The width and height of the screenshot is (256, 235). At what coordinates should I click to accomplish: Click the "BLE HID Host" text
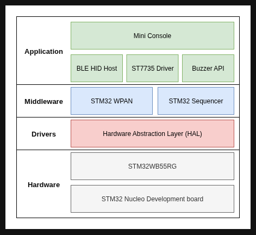pyautogui.click(x=97, y=69)
